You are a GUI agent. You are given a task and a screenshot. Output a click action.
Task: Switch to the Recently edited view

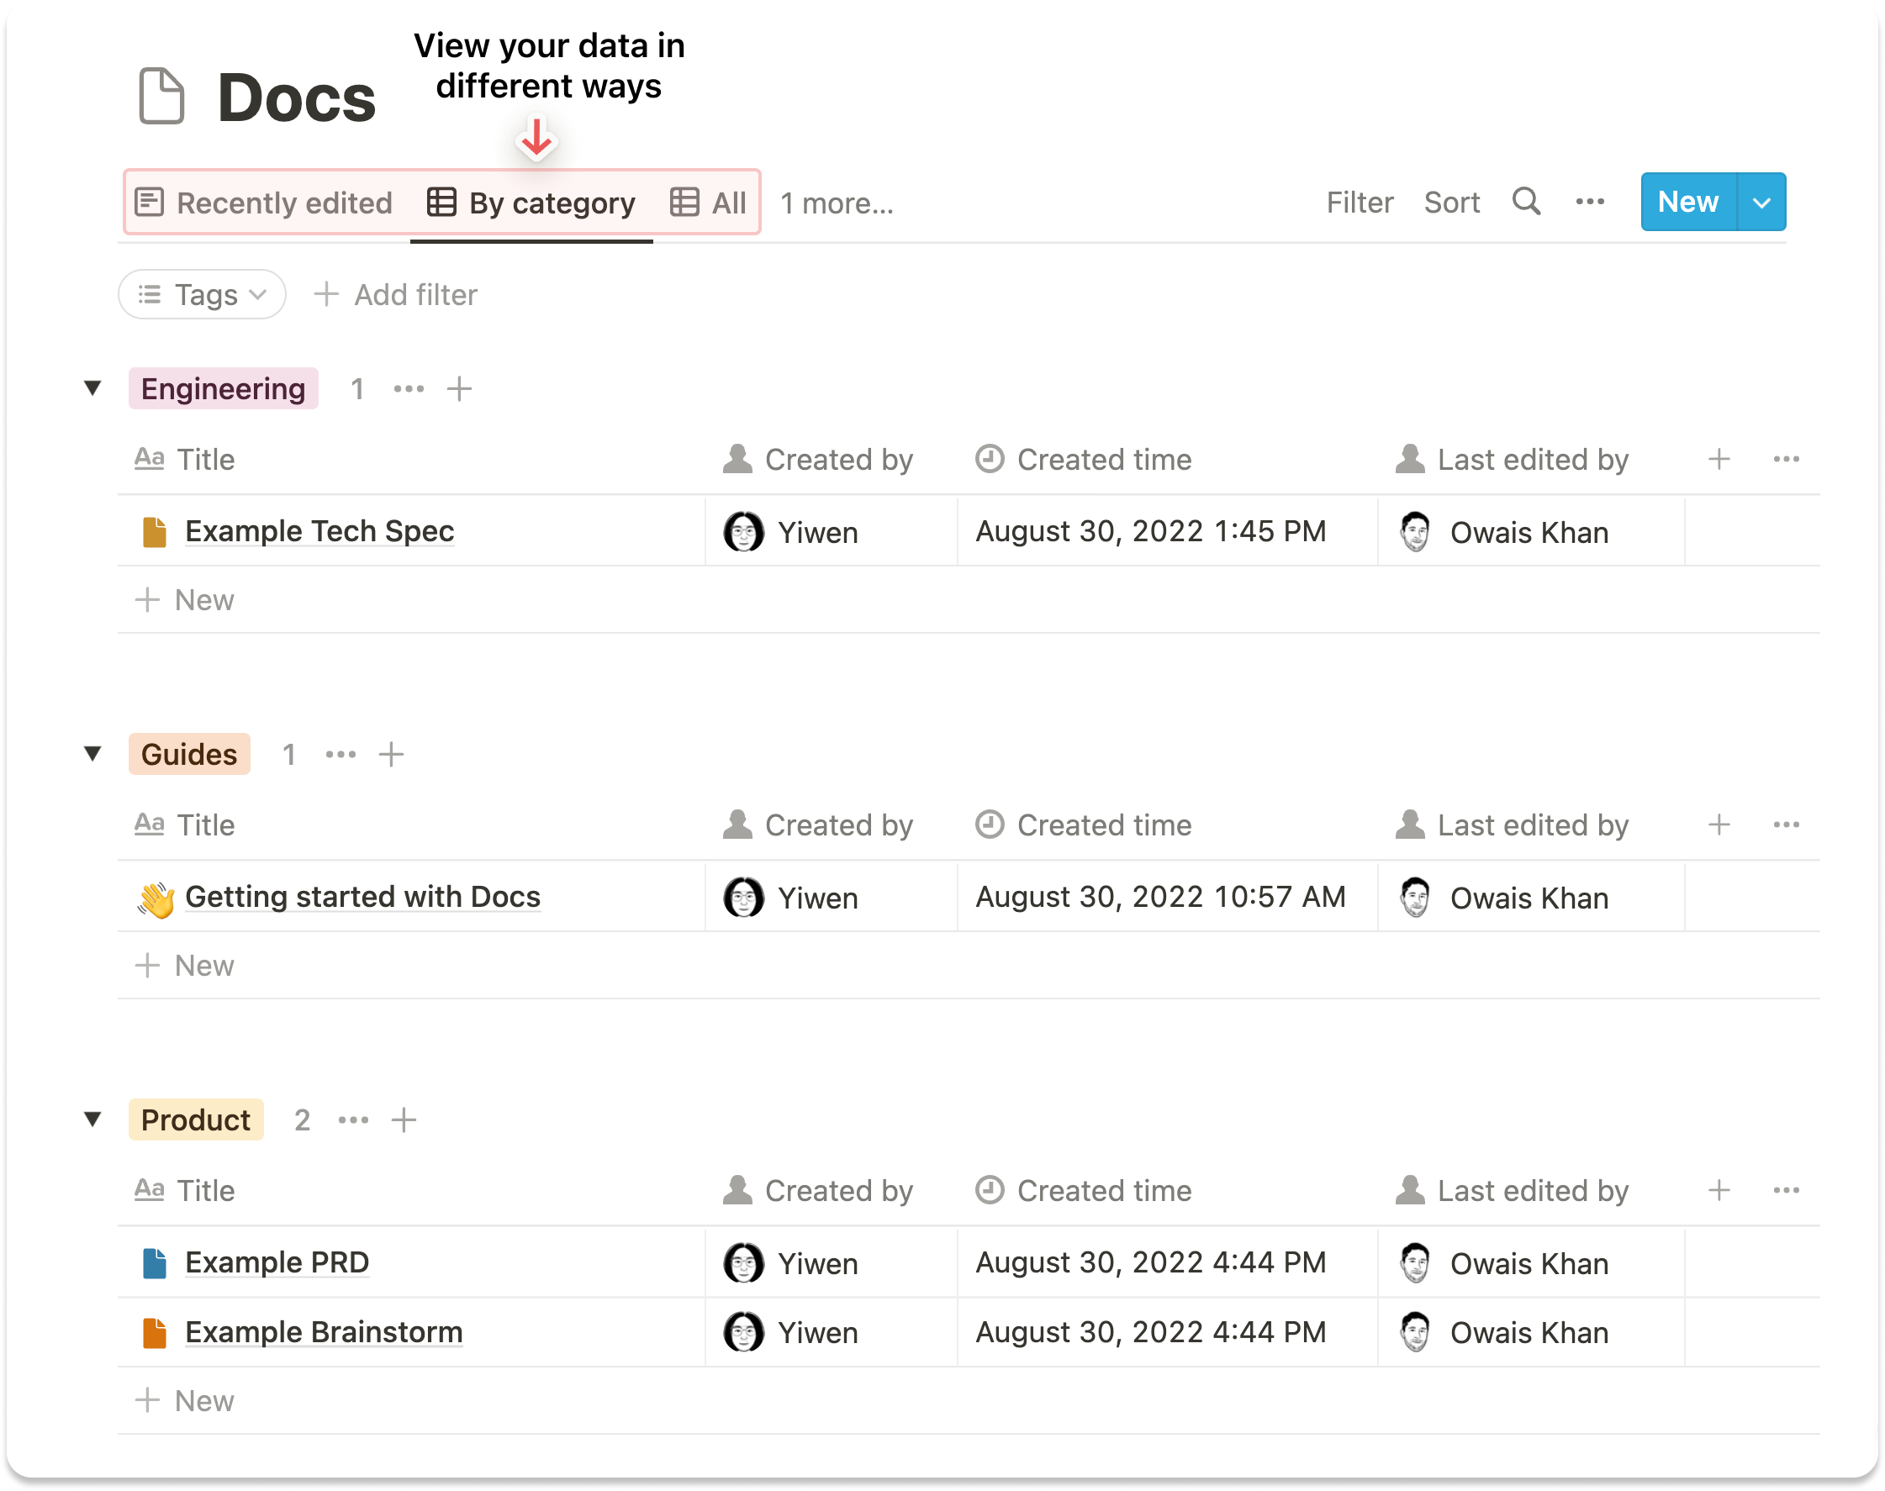tap(265, 203)
